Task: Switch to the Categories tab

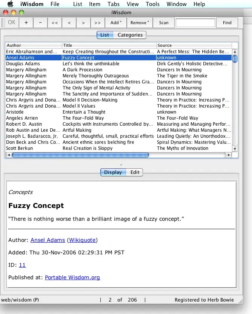Action: tap(130, 35)
